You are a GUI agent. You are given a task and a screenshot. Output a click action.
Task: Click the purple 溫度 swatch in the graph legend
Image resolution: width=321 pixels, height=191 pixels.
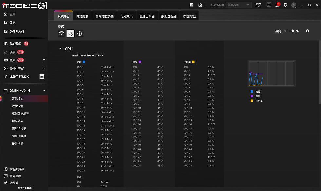pos(252,96)
